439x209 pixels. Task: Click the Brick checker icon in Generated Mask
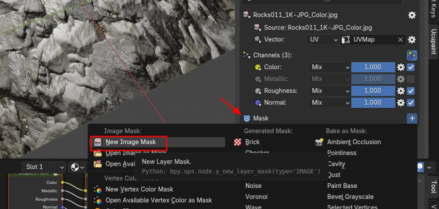pyautogui.click(x=237, y=142)
